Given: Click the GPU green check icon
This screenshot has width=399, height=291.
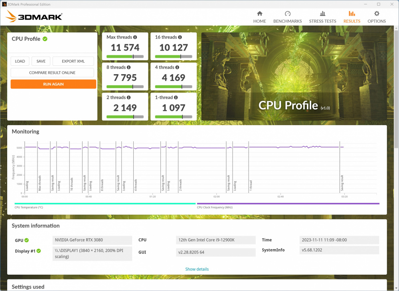Looking at the screenshot, I should pyautogui.click(x=27, y=240).
